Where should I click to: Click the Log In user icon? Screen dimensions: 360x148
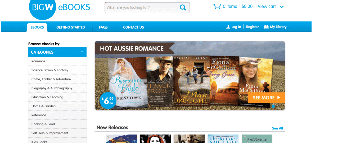point(228,27)
